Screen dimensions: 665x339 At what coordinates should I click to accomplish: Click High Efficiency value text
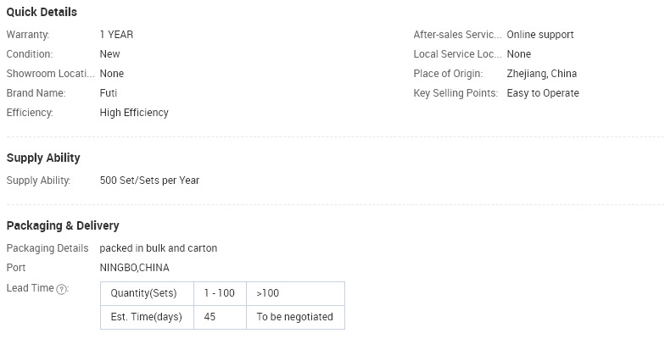134,113
